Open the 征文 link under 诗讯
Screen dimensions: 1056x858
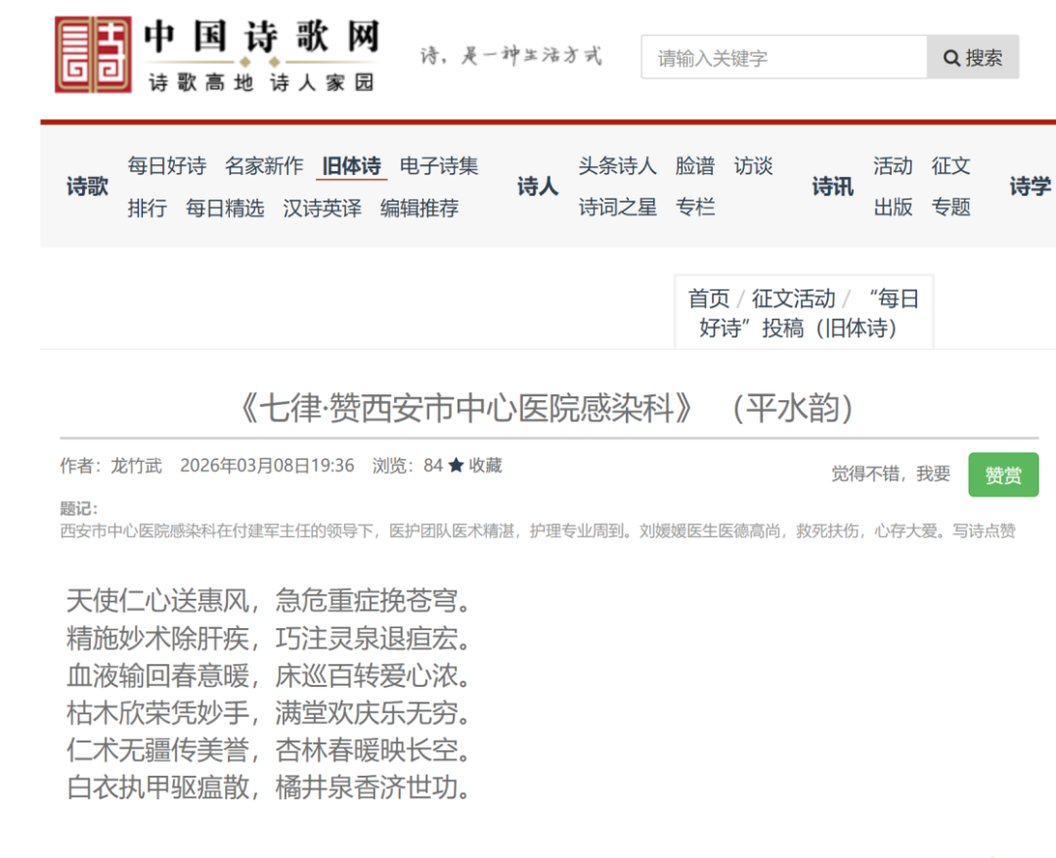pos(951,166)
